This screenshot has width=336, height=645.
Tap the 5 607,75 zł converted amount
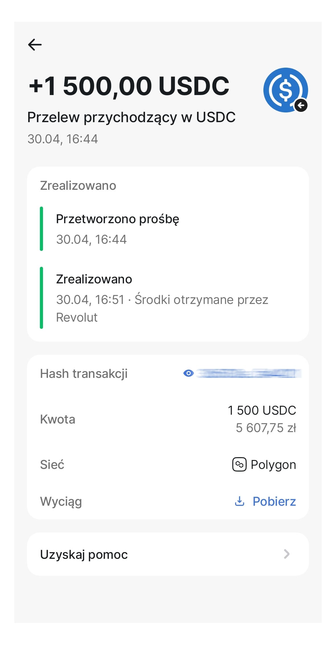point(266,428)
